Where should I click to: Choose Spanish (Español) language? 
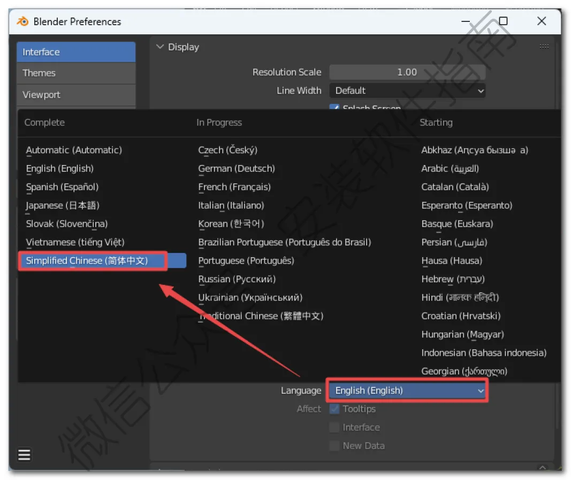click(x=62, y=187)
